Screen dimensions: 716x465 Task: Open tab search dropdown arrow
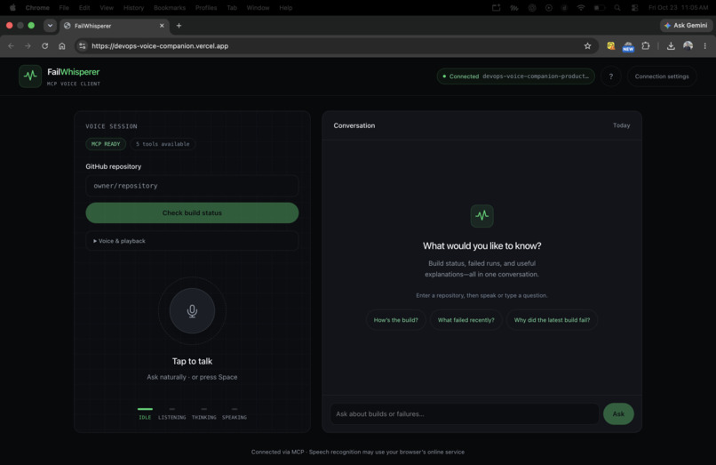tap(50, 26)
